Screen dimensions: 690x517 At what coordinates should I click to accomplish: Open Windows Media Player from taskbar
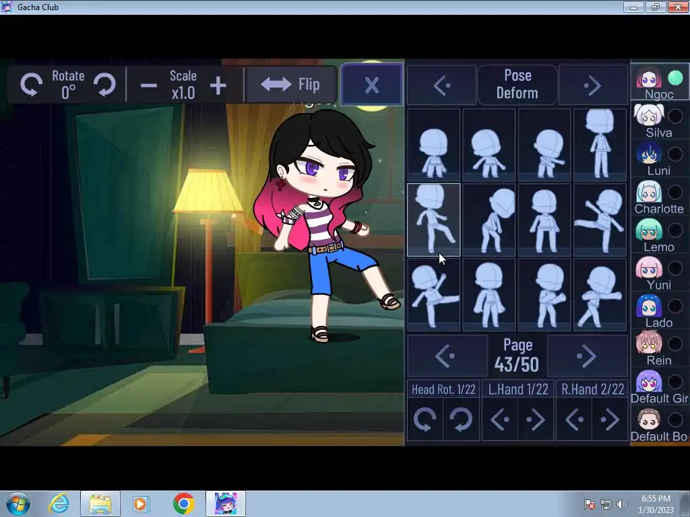point(142,504)
